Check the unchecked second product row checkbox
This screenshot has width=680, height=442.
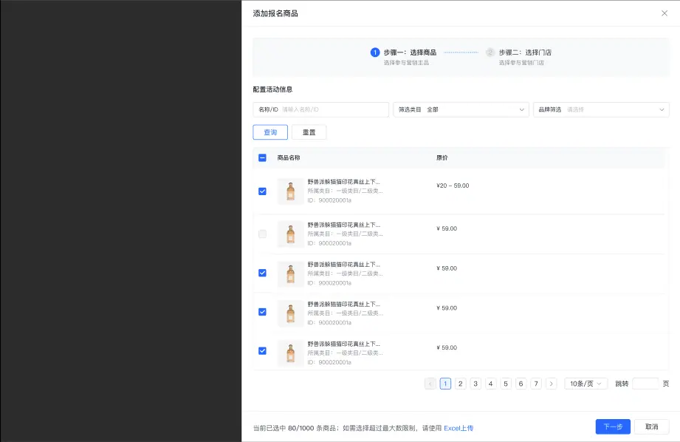click(x=262, y=234)
